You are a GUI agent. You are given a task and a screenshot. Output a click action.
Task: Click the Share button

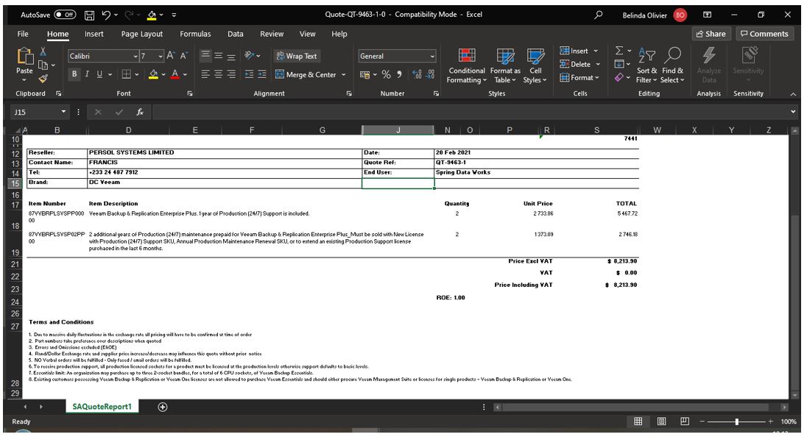coord(711,34)
